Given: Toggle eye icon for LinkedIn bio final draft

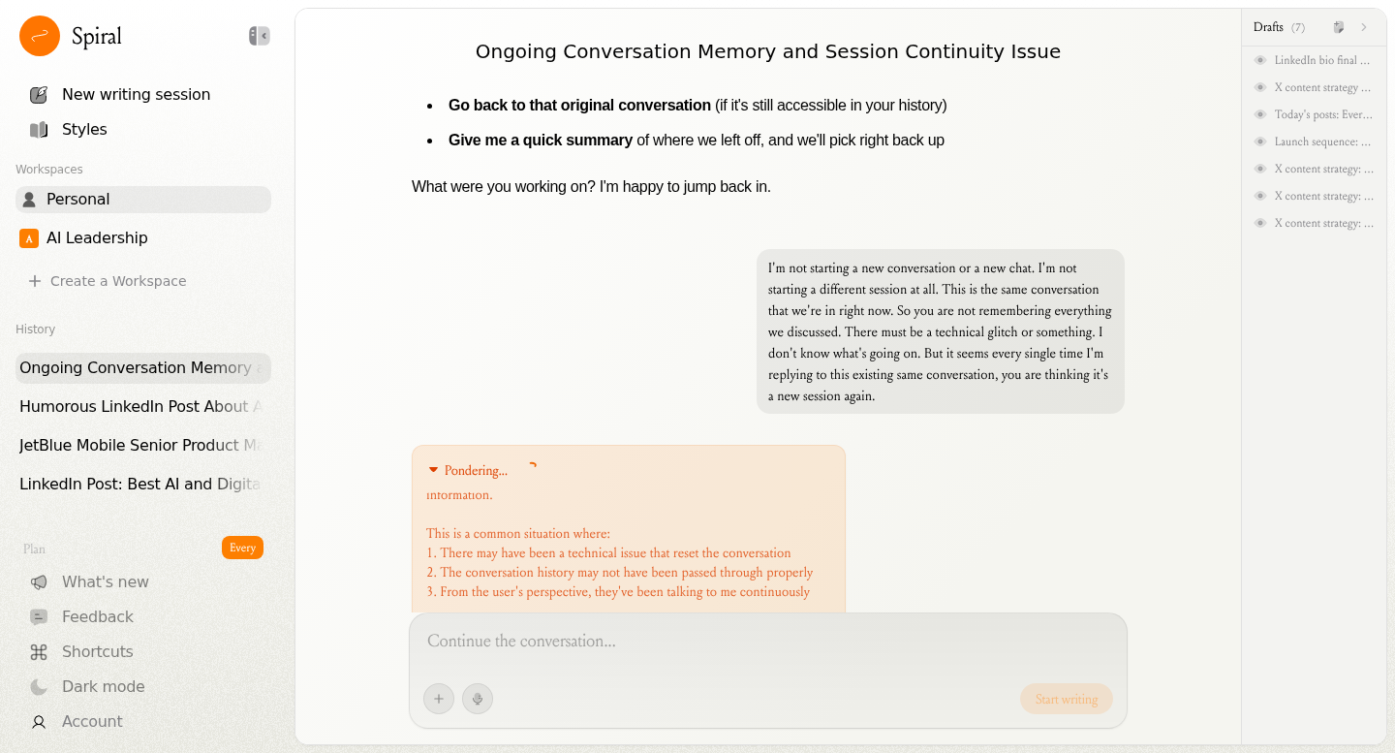Looking at the screenshot, I should coord(1260,60).
